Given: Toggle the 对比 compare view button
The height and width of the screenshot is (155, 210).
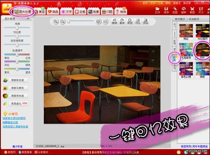Looking at the screenshot, I should pos(138,21).
